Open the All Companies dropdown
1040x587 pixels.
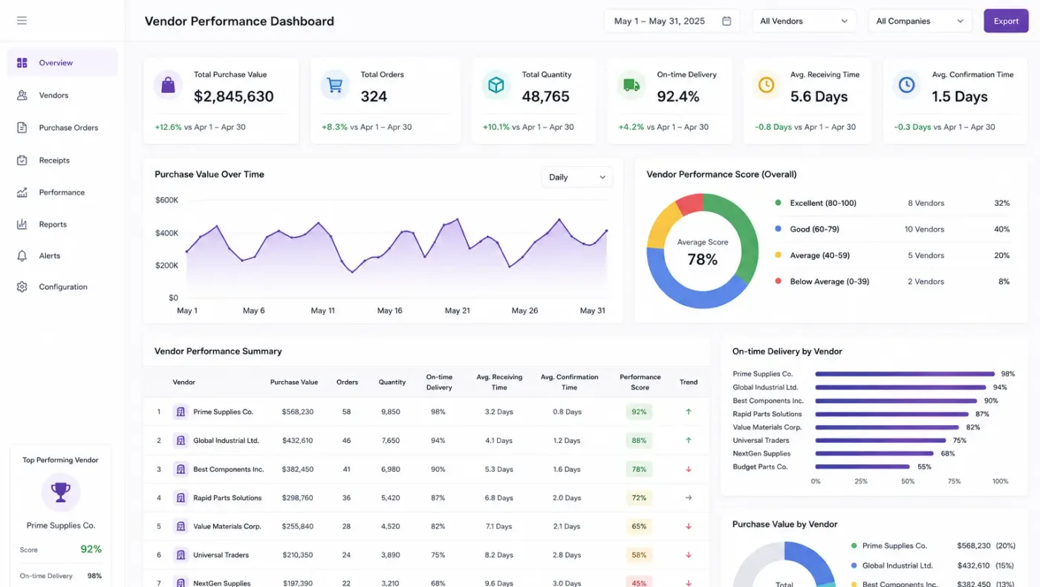click(x=920, y=21)
